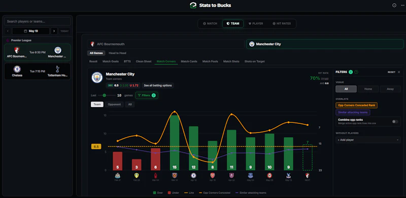Click the Newcastle crest under Feb 21 bar
Screen dimensions: 406x198
point(118,176)
